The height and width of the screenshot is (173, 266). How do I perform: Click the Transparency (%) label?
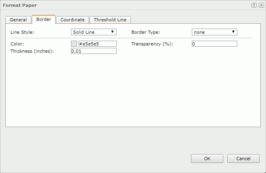[x=152, y=44]
